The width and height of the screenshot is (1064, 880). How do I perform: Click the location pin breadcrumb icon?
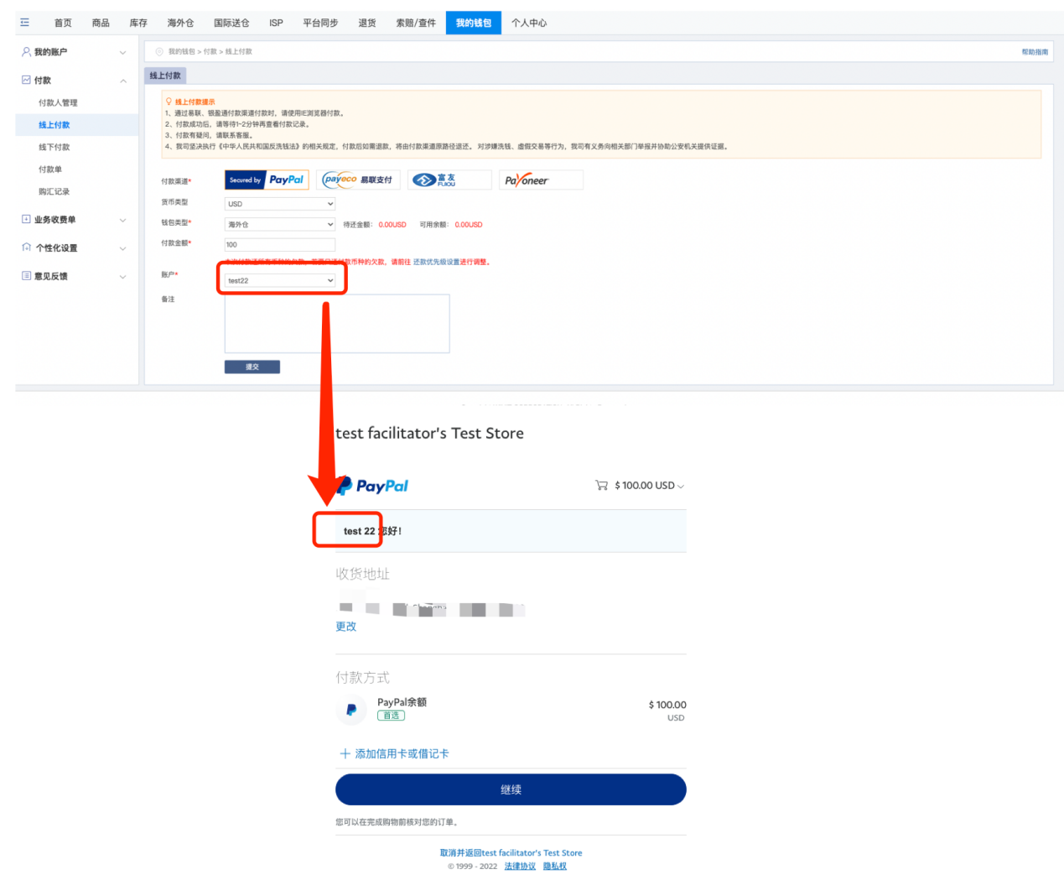(x=159, y=52)
